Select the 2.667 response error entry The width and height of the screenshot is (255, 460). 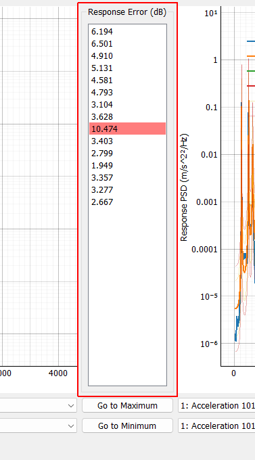127,202
